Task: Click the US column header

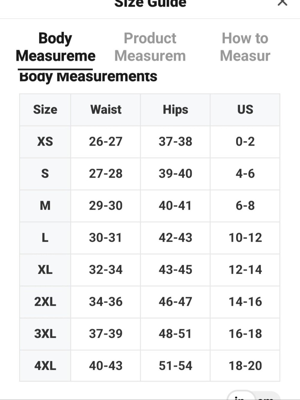Action: 245,109
